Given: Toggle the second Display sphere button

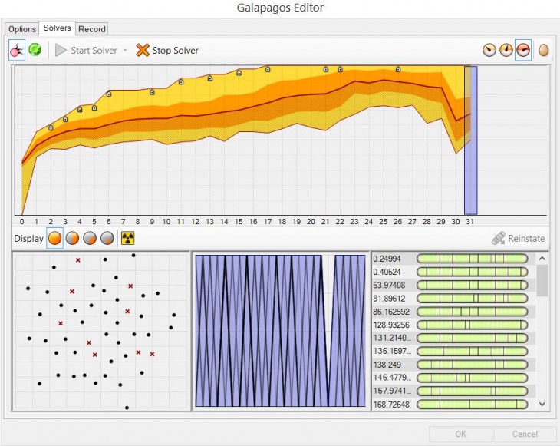Looking at the screenshot, I should tap(73, 238).
